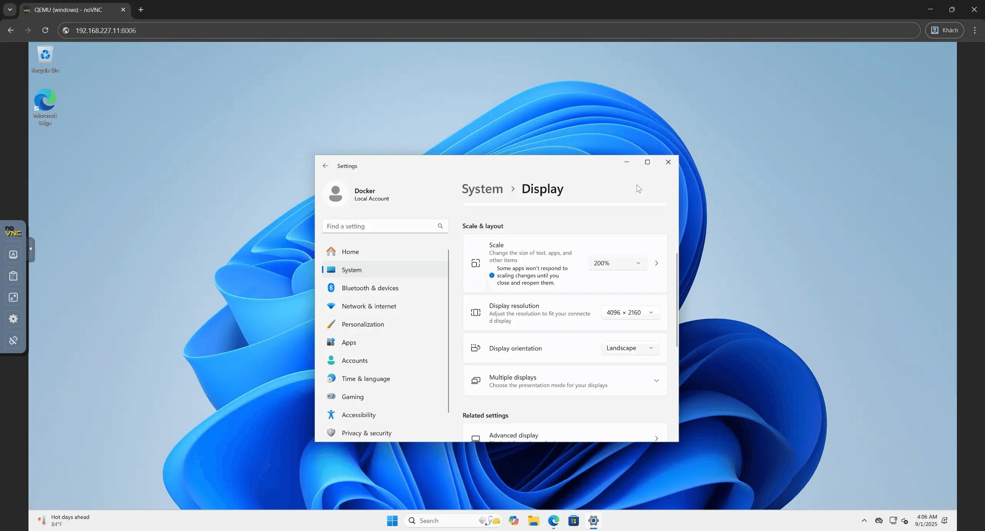This screenshot has width=985, height=531.
Task: Click Settings content vertical scrollbar
Action: [x=677, y=300]
